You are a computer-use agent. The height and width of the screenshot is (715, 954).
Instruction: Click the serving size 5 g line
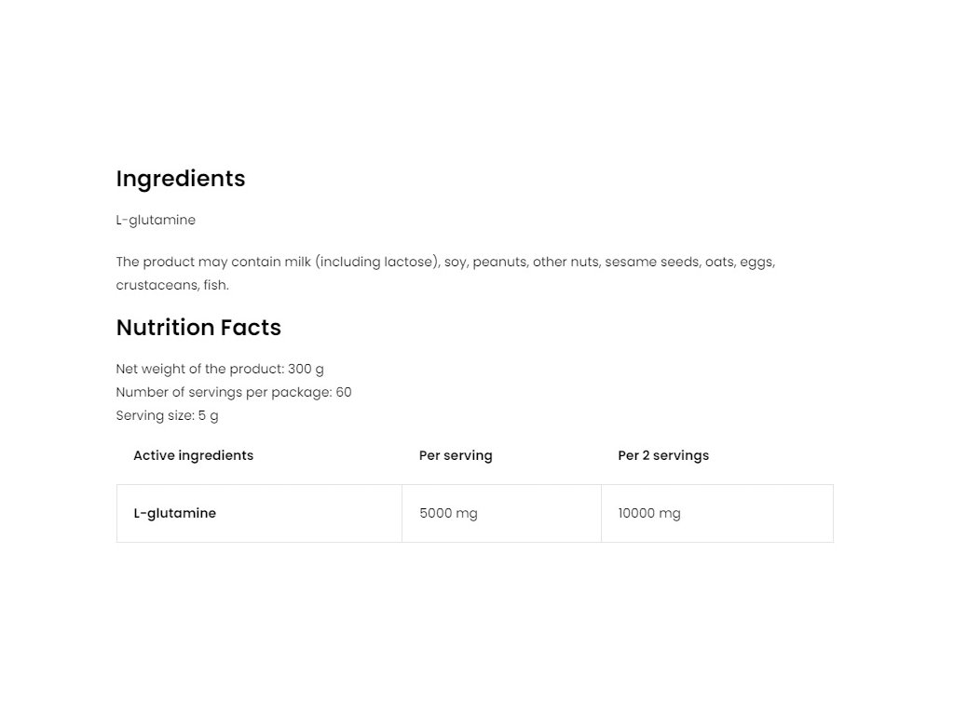tap(168, 416)
